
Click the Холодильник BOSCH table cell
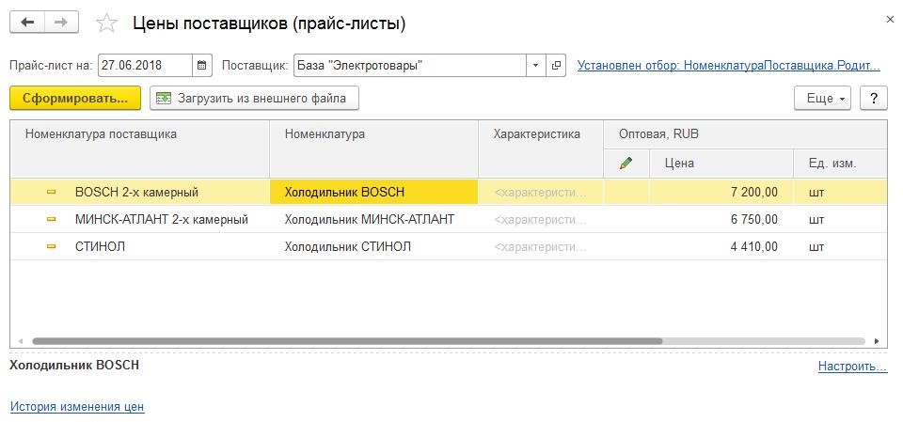click(x=373, y=192)
